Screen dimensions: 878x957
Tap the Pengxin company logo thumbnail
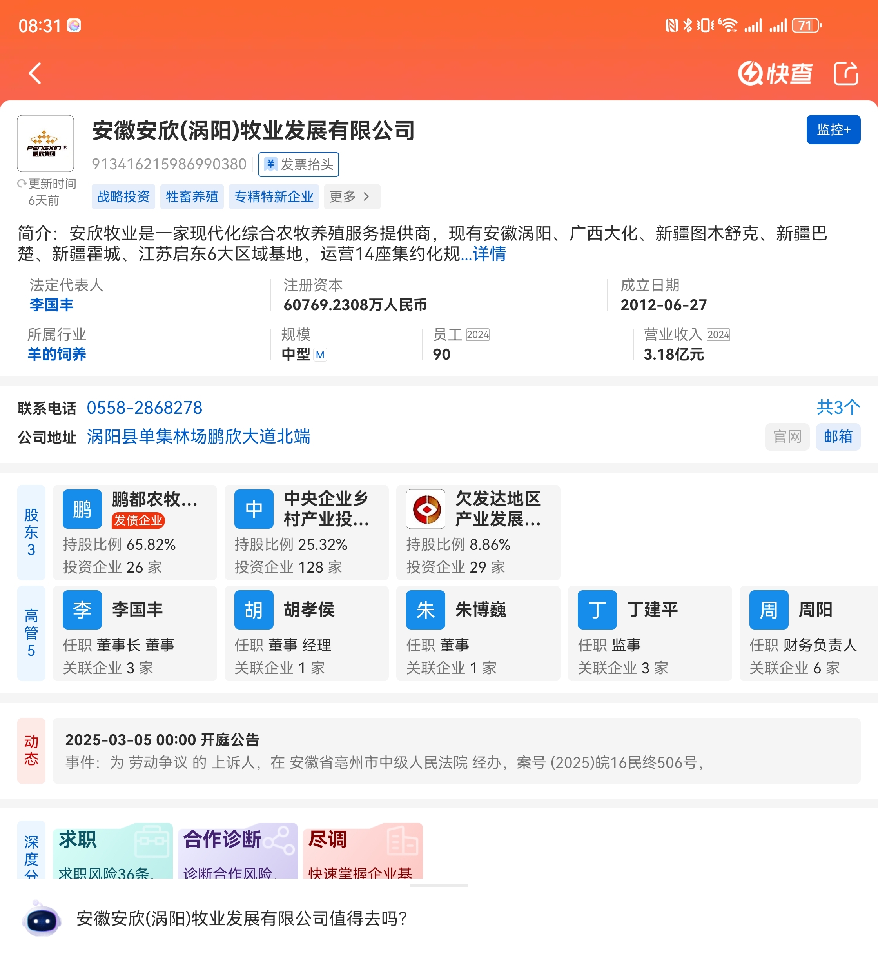pos(45,143)
